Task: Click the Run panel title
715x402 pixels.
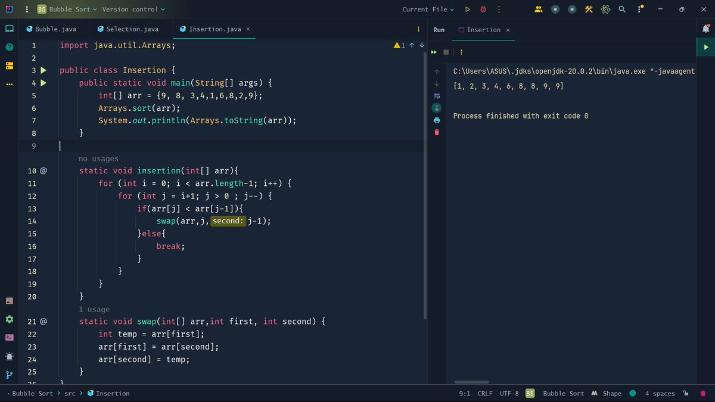Action: 439,30
